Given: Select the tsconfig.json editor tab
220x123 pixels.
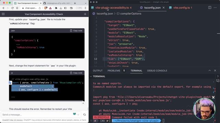Looking at the screenshot, I should click(152, 8).
